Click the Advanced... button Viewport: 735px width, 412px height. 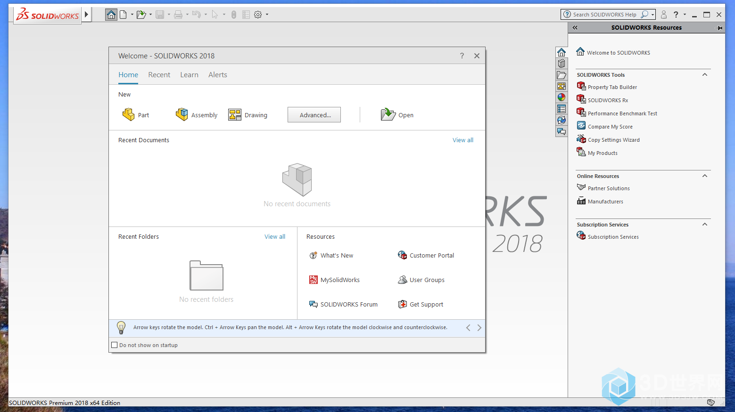314,115
